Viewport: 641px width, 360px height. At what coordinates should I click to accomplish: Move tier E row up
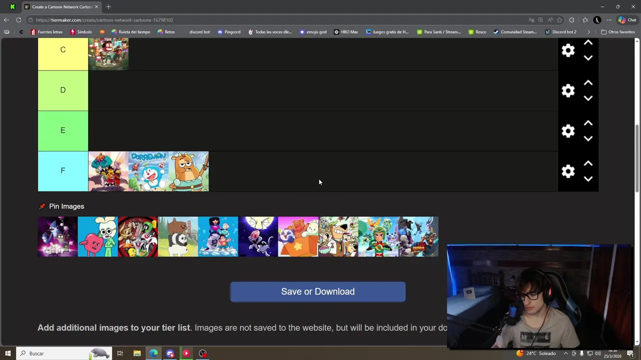588,123
